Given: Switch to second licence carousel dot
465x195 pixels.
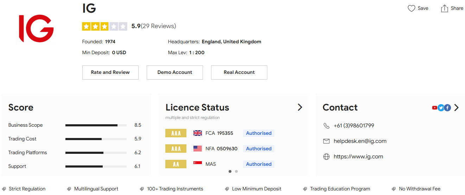Looking at the screenshot, I should 236,171.
